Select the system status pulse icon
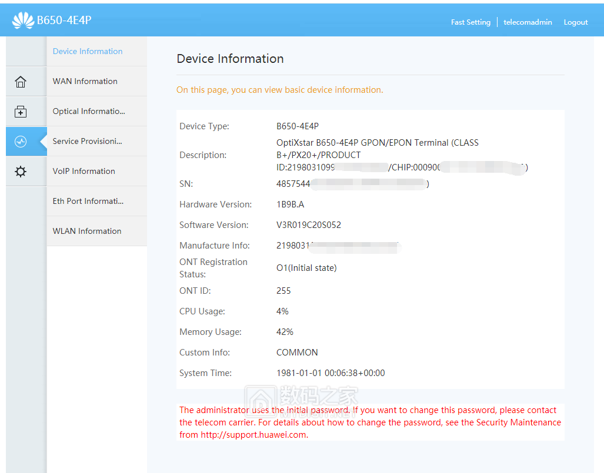This screenshot has width=604, height=473. click(21, 142)
